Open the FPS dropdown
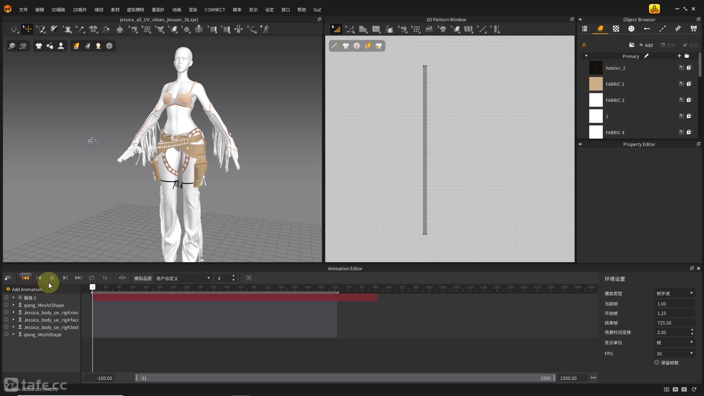 click(x=675, y=353)
